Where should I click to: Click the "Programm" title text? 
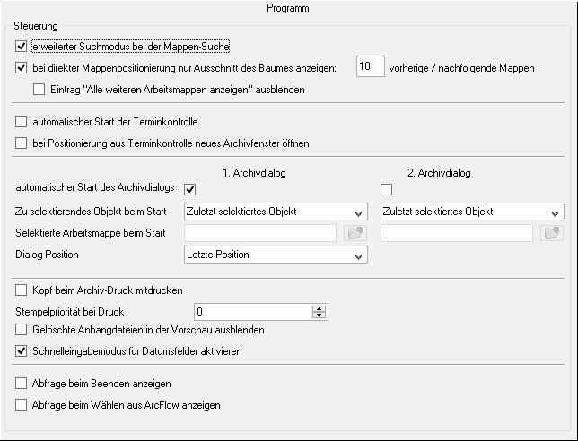click(288, 8)
